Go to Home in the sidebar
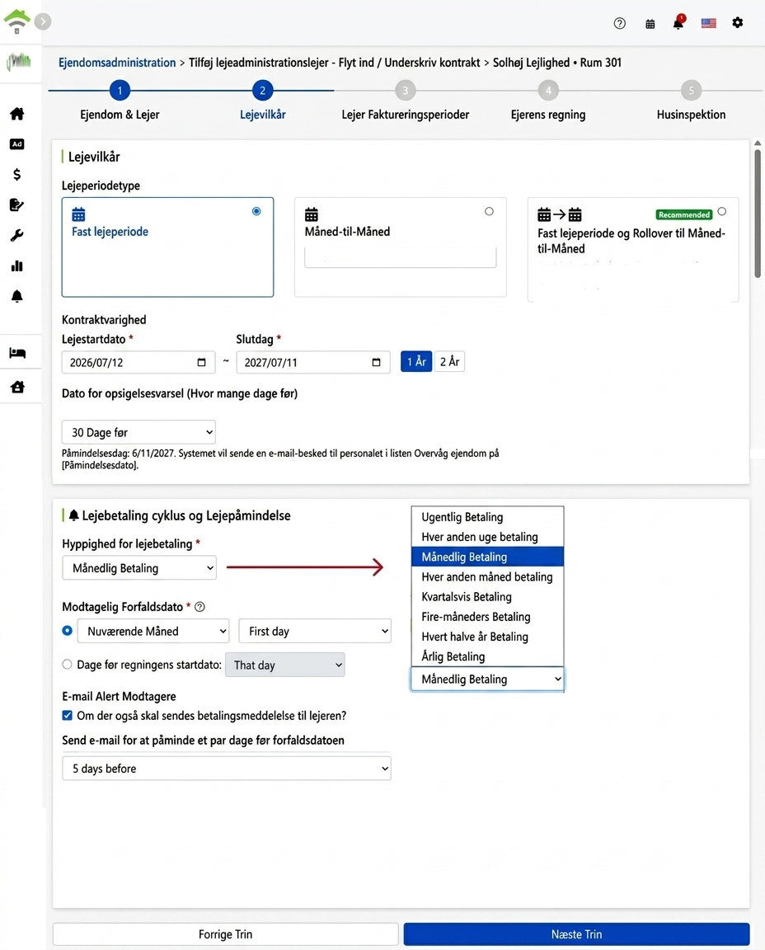The width and height of the screenshot is (765, 950). [17, 113]
